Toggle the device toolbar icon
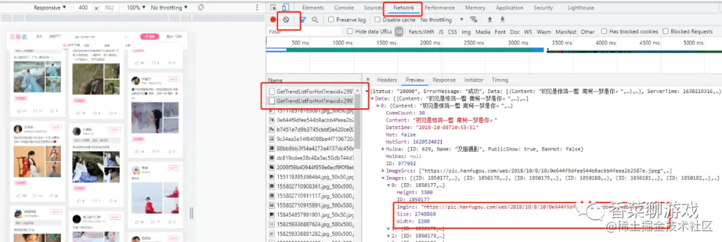The image size is (722, 242). click(285, 8)
